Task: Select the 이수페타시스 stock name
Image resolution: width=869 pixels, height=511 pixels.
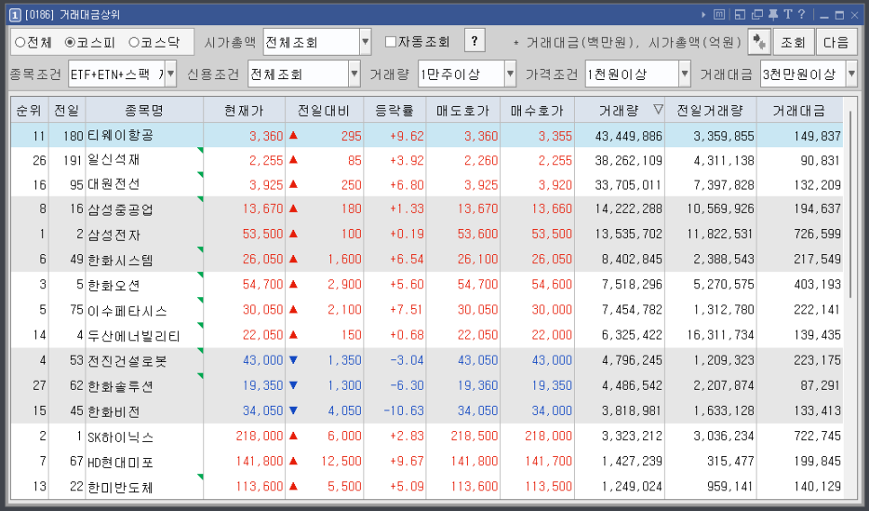Action: (x=127, y=310)
